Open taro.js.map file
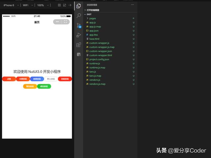211x158 pixels. tap(110, 76)
